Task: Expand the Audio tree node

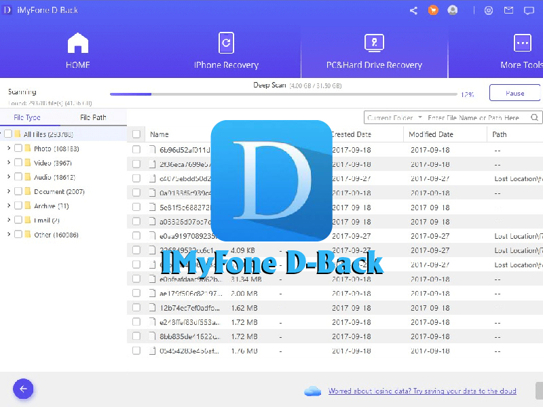Action: click(9, 177)
